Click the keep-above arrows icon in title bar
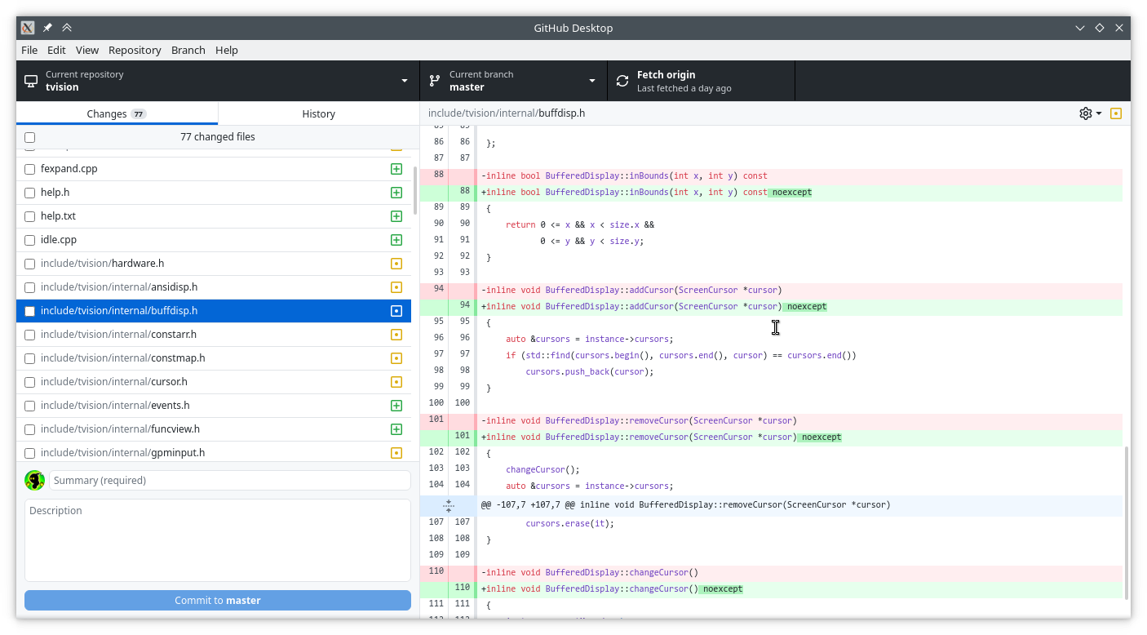This screenshot has height=635, width=1147. tap(67, 28)
